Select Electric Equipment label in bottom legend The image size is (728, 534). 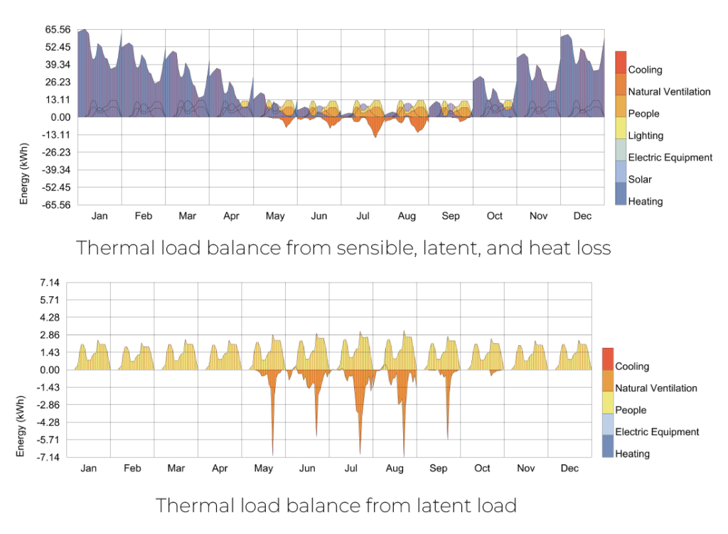(657, 432)
